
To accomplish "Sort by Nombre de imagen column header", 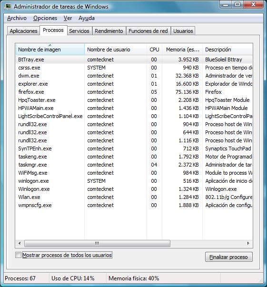I will [x=50, y=49].
